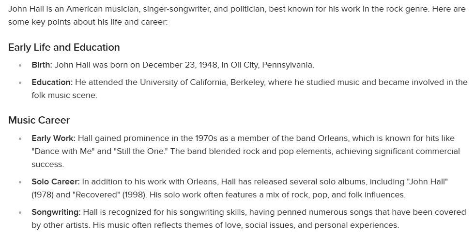The height and width of the screenshot is (237, 475).
Task: Click the bold 'Early Work:' label
Action: [53, 138]
